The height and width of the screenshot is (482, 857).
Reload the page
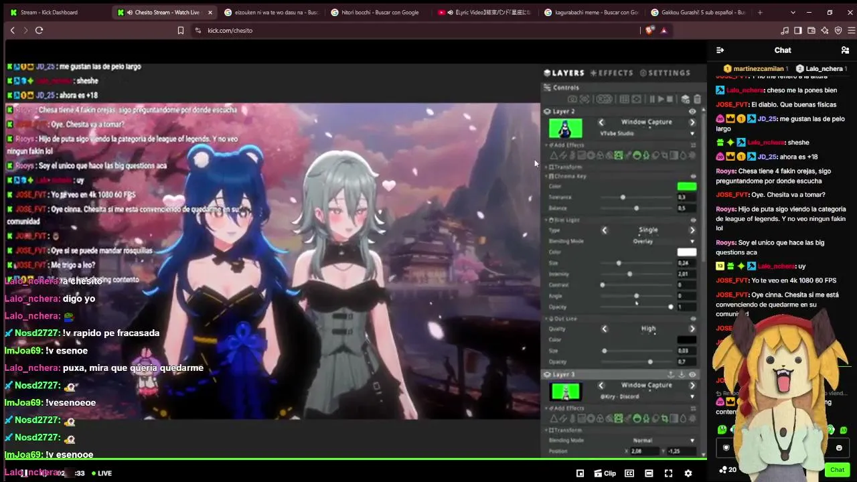point(39,30)
